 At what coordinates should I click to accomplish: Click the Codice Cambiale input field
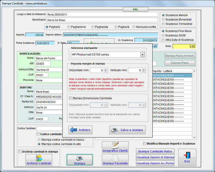(50, 128)
